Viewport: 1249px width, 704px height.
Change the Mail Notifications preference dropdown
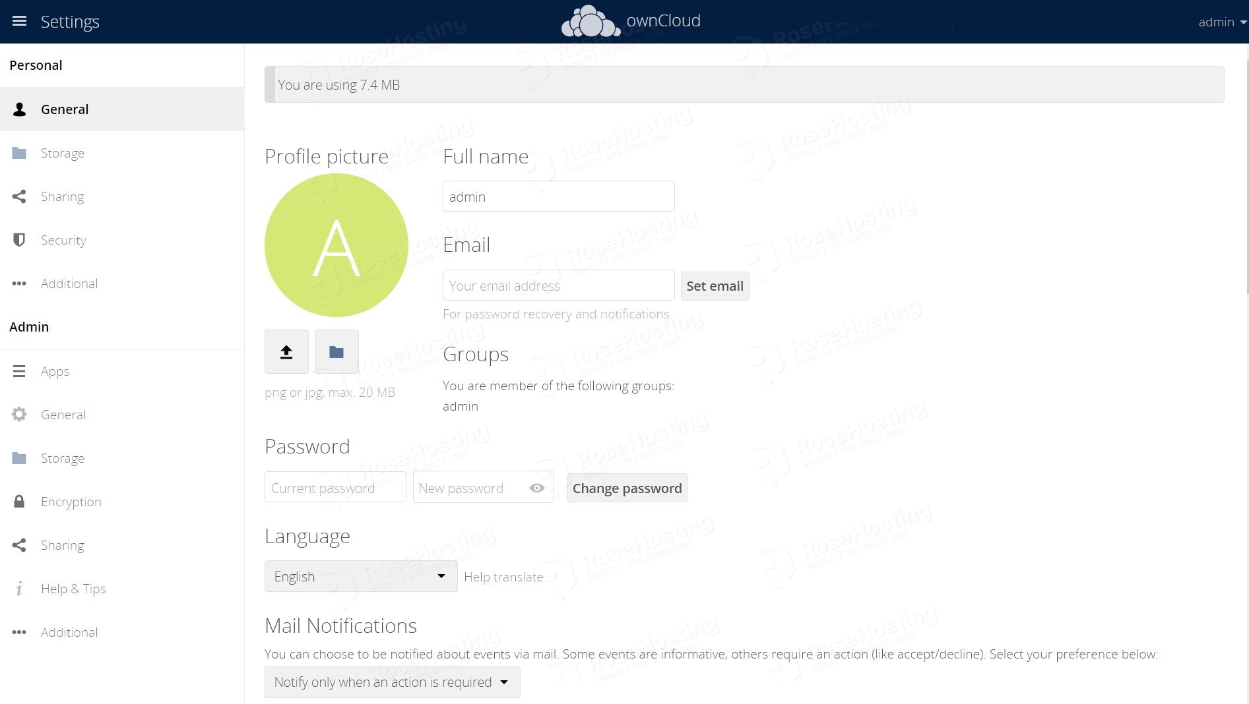coord(392,682)
